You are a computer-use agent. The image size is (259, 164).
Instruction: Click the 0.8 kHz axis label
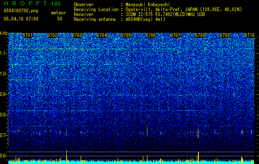3,115
